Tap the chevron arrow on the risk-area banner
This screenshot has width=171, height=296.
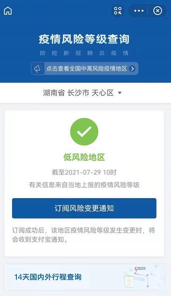click(132, 69)
